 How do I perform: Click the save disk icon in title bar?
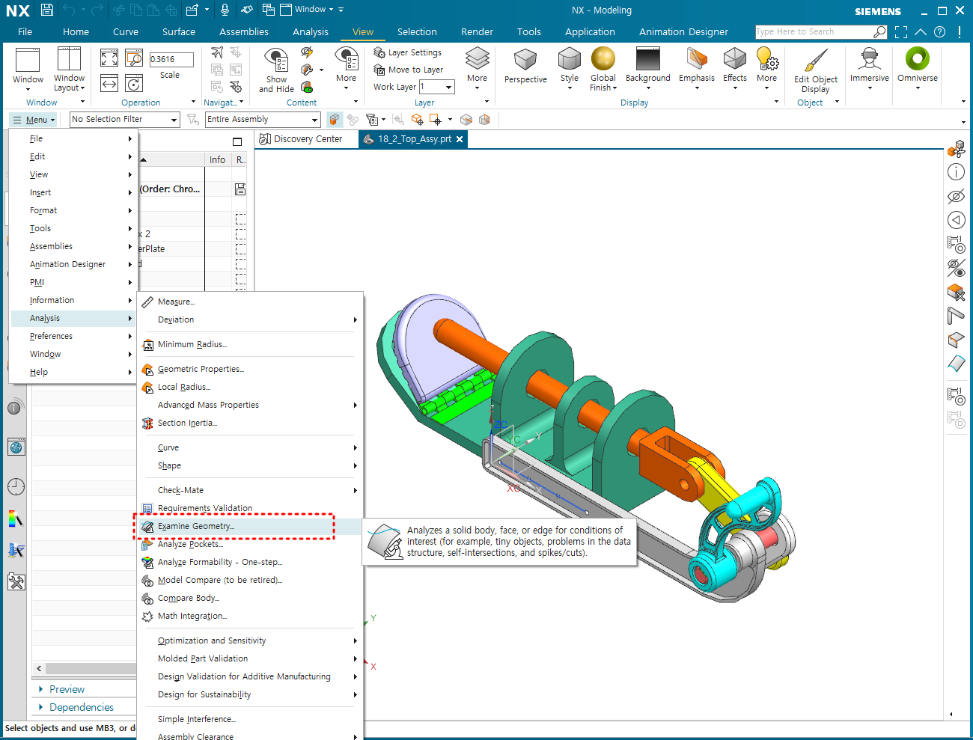[x=46, y=10]
